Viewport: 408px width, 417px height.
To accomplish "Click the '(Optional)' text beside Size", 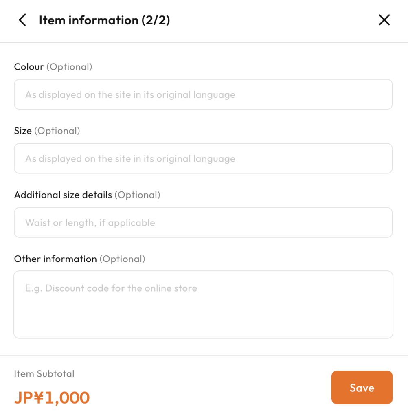I will (57, 131).
